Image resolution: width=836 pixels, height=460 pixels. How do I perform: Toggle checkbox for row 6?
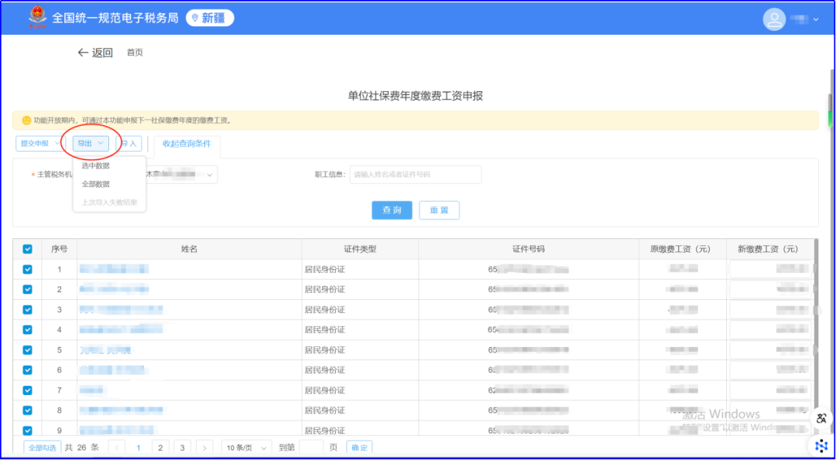click(x=27, y=370)
